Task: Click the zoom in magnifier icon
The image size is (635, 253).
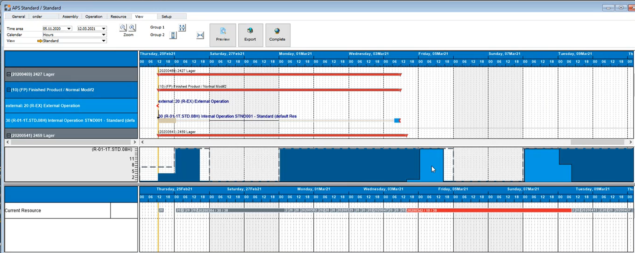Action: click(132, 28)
